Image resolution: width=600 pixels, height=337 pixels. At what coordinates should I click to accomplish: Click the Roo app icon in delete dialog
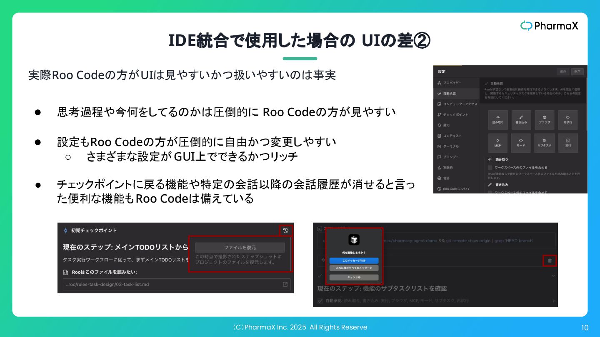tap(354, 240)
